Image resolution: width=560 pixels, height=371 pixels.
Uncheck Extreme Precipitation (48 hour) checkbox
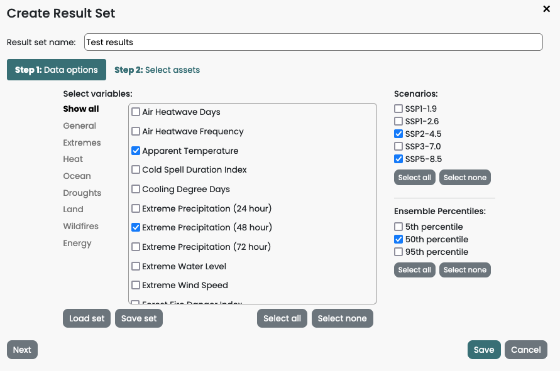pyautogui.click(x=136, y=227)
